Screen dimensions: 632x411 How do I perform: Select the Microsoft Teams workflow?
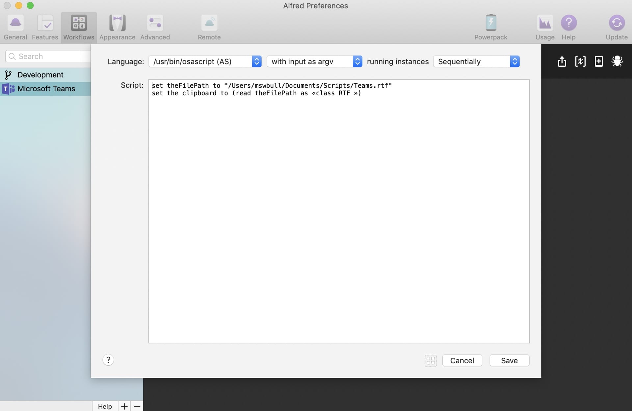46,88
